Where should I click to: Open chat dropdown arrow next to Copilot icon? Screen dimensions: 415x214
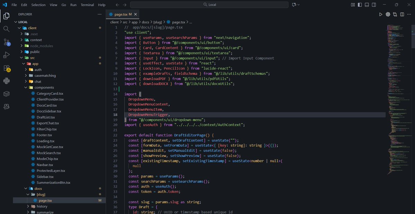tap(298, 5)
